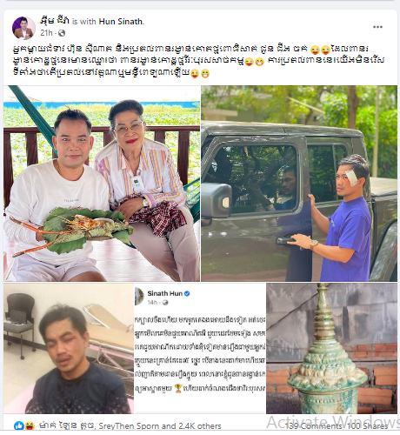Click the Haha reaction emoji icon

point(30,425)
